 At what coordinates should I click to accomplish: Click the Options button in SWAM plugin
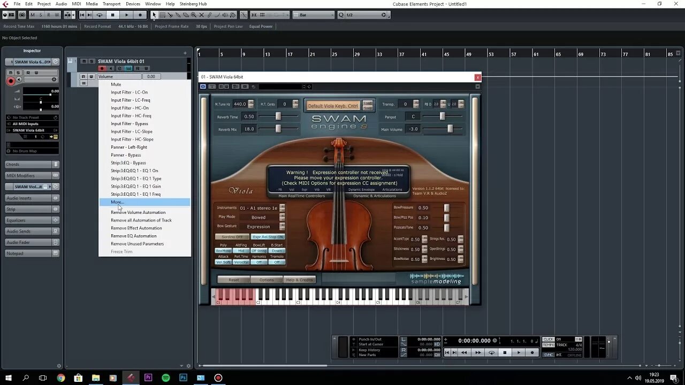click(267, 280)
